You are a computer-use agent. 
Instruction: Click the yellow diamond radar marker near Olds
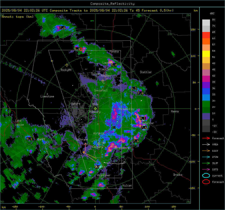pyautogui.click(x=95, y=109)
